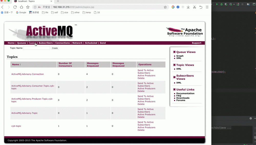Click the Create button
The image size is (256, 145).
click(x=55, y=48)
